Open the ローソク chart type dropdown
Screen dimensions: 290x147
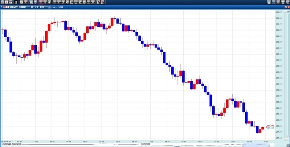coord(34,7)
